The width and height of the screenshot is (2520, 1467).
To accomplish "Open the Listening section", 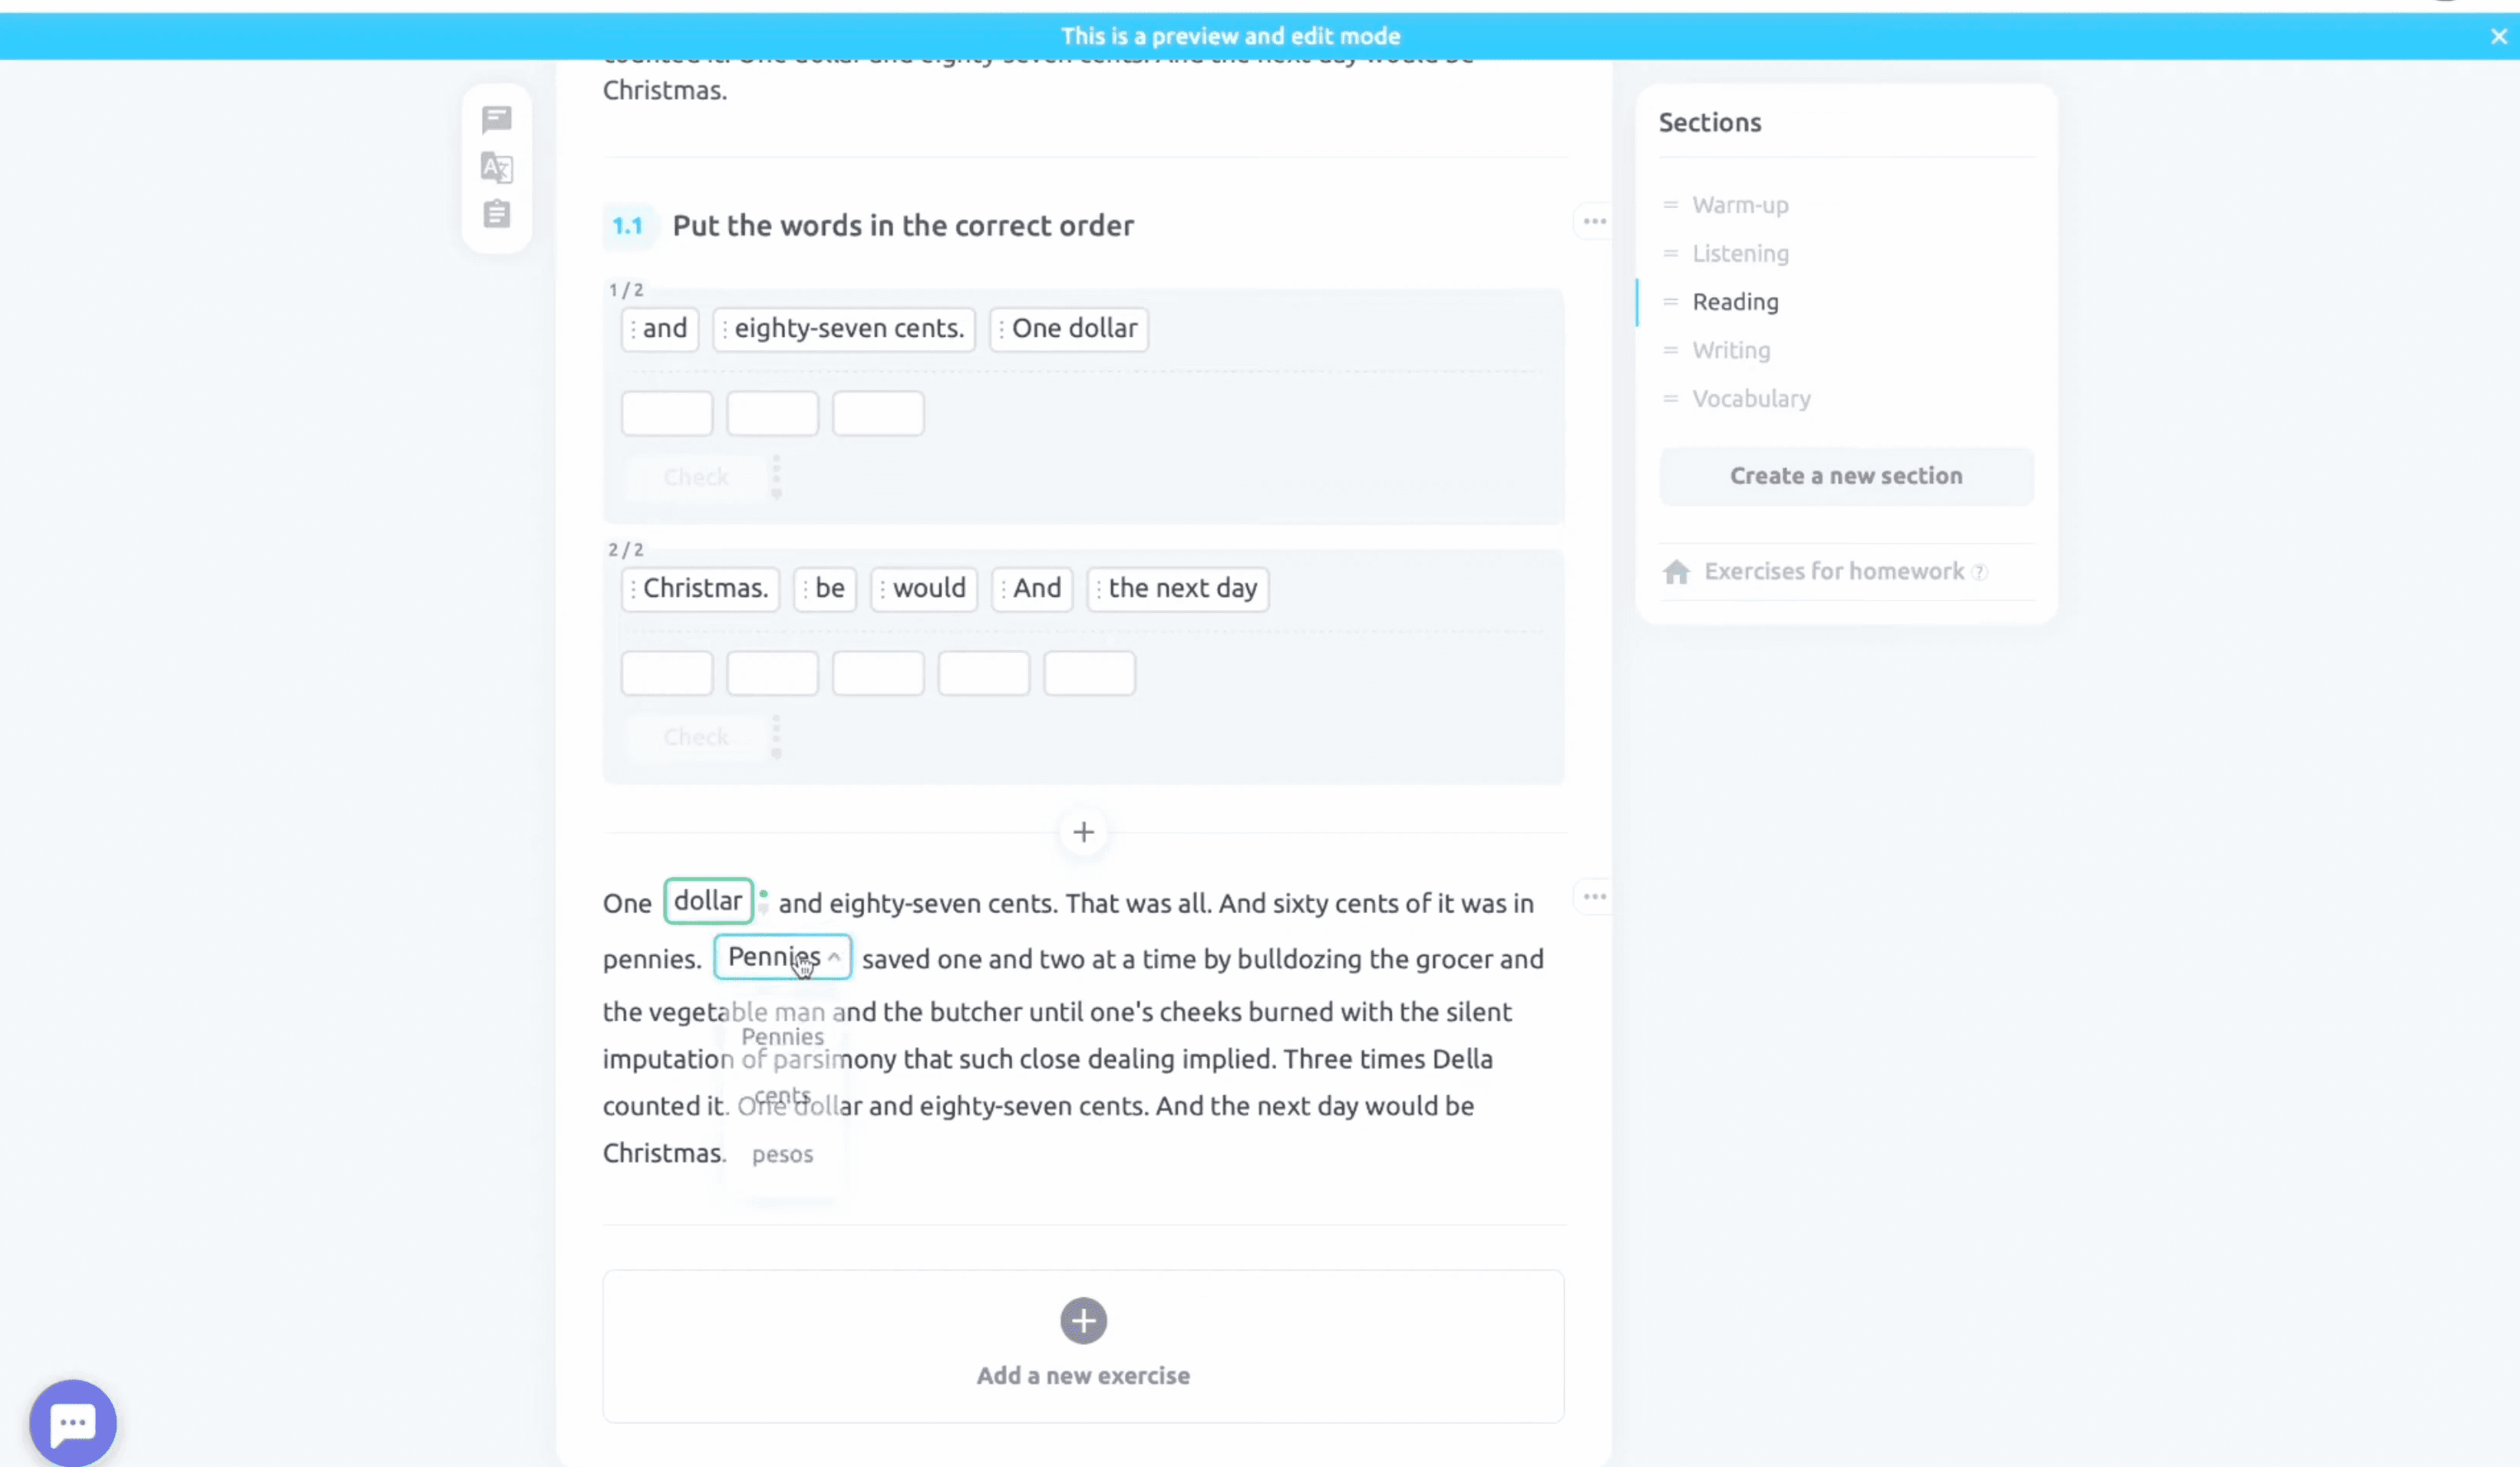I will point(1740,254).
